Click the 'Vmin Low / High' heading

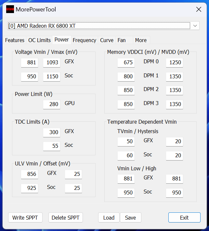[137, 169]
